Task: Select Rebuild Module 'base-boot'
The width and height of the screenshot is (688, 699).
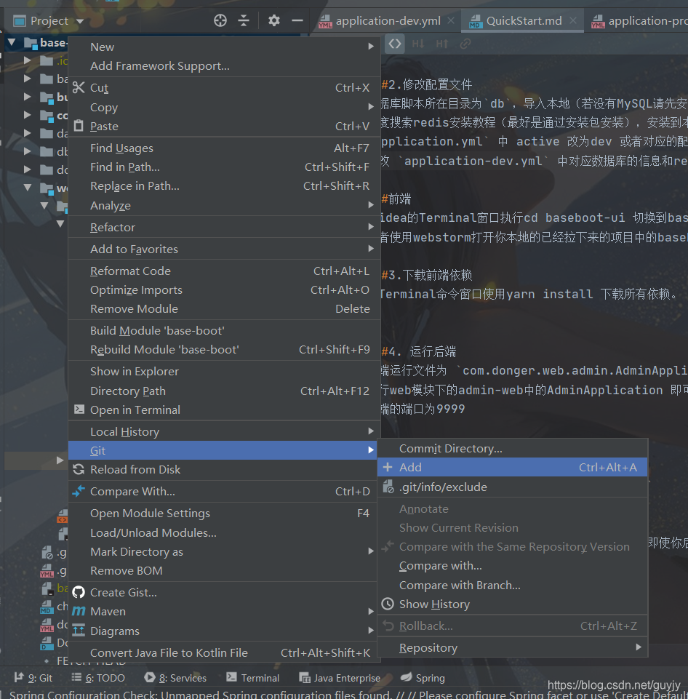Action: click(224, 349)
